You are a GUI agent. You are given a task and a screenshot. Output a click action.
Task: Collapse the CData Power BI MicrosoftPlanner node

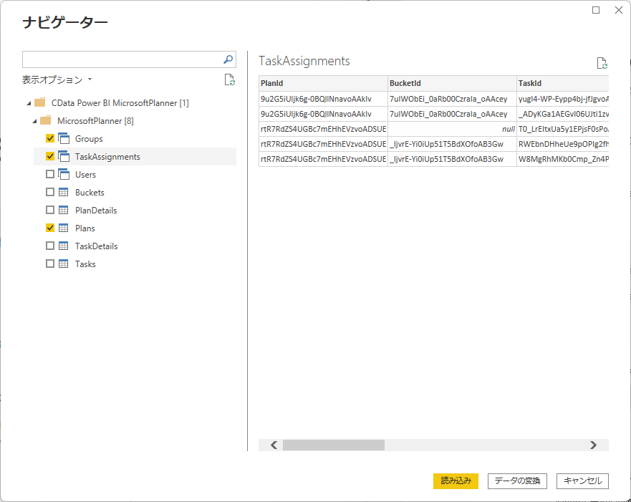pos(29,103)
